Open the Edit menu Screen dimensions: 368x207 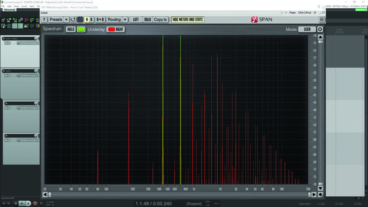[9, 6]
